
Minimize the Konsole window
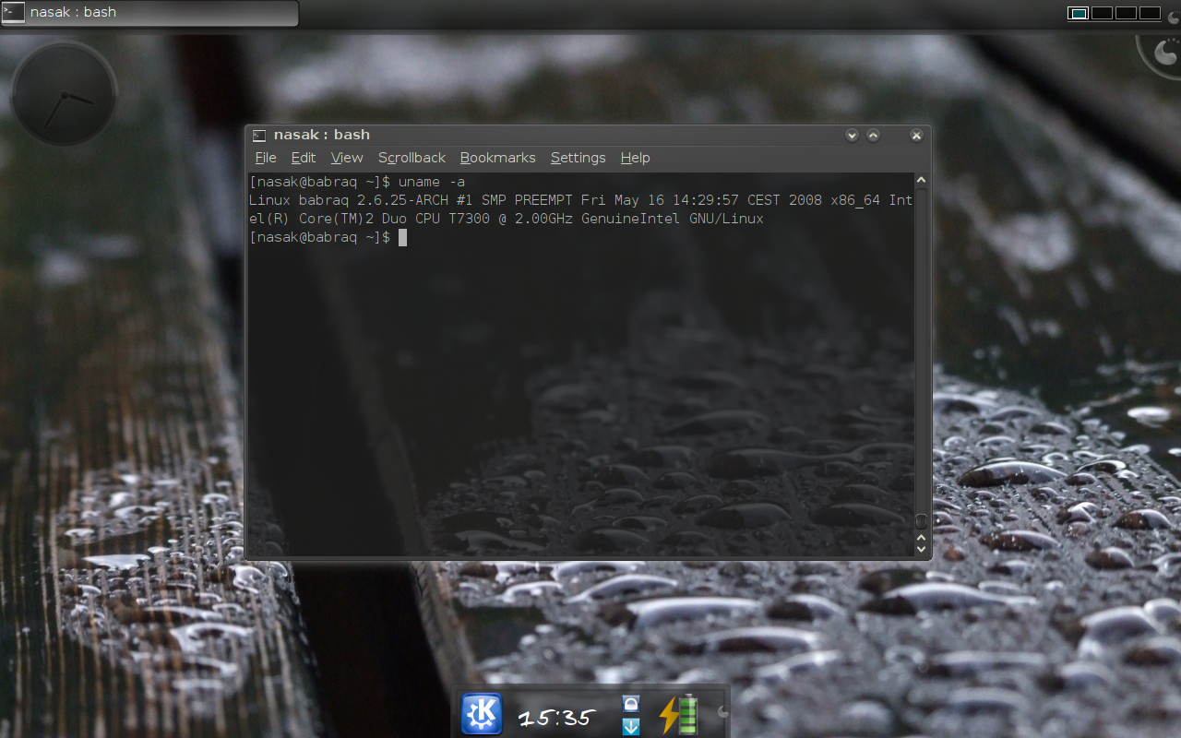852,136
